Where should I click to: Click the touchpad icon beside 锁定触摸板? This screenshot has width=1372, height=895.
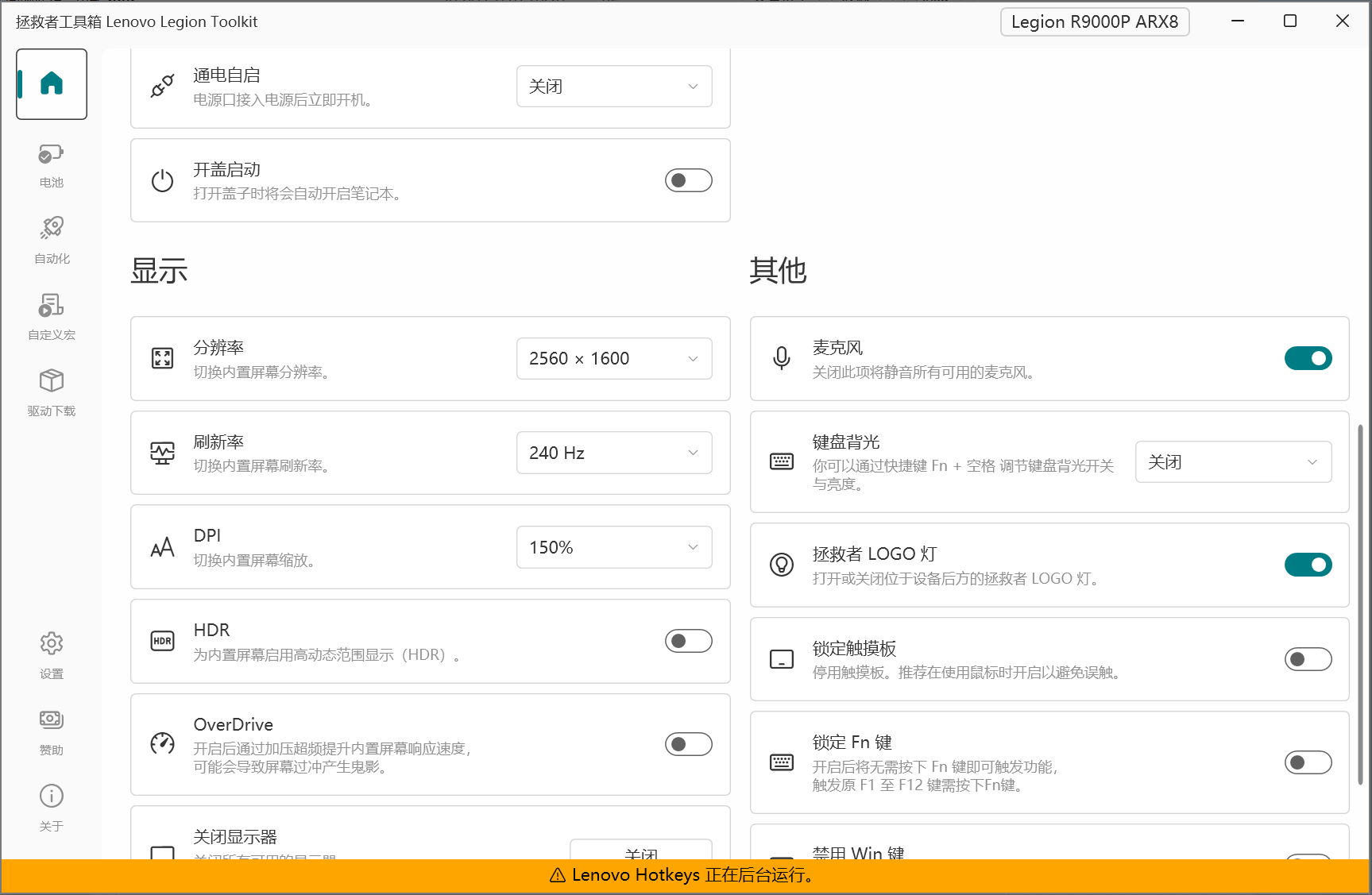[782, 659]
